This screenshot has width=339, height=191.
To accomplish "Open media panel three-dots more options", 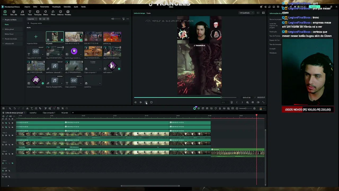I will (x=128, y=19).
